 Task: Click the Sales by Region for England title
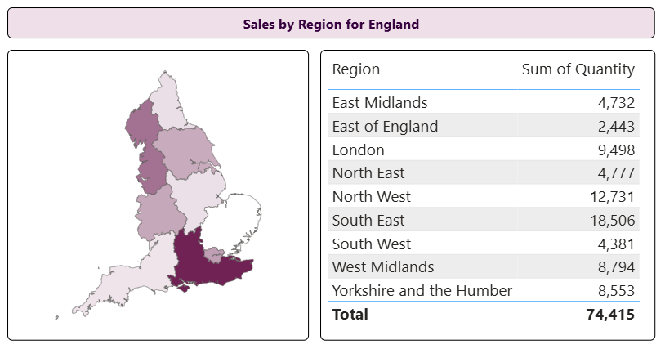point(331,25)
